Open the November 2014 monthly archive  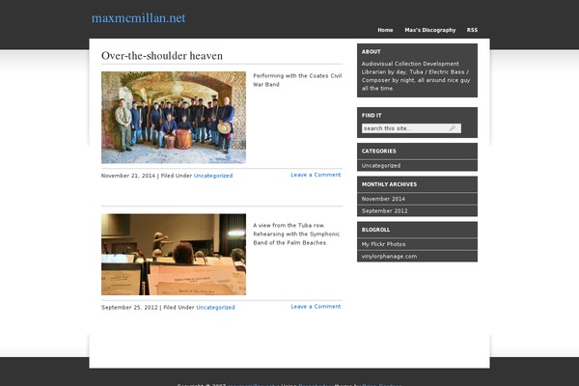click(383, 199)
